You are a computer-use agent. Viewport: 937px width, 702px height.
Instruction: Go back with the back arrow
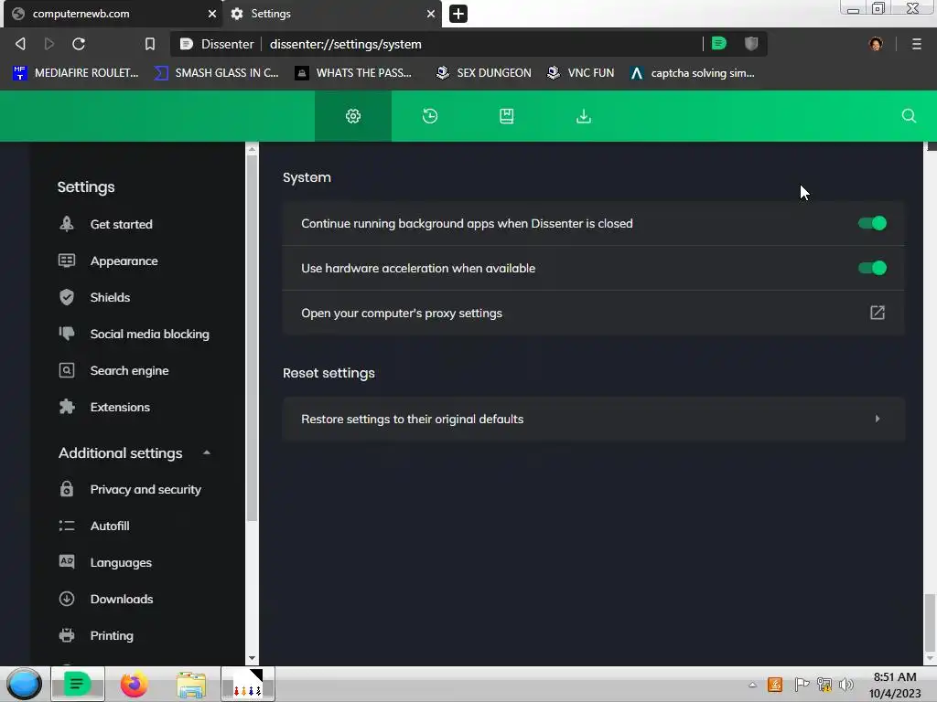coord(20,44)
